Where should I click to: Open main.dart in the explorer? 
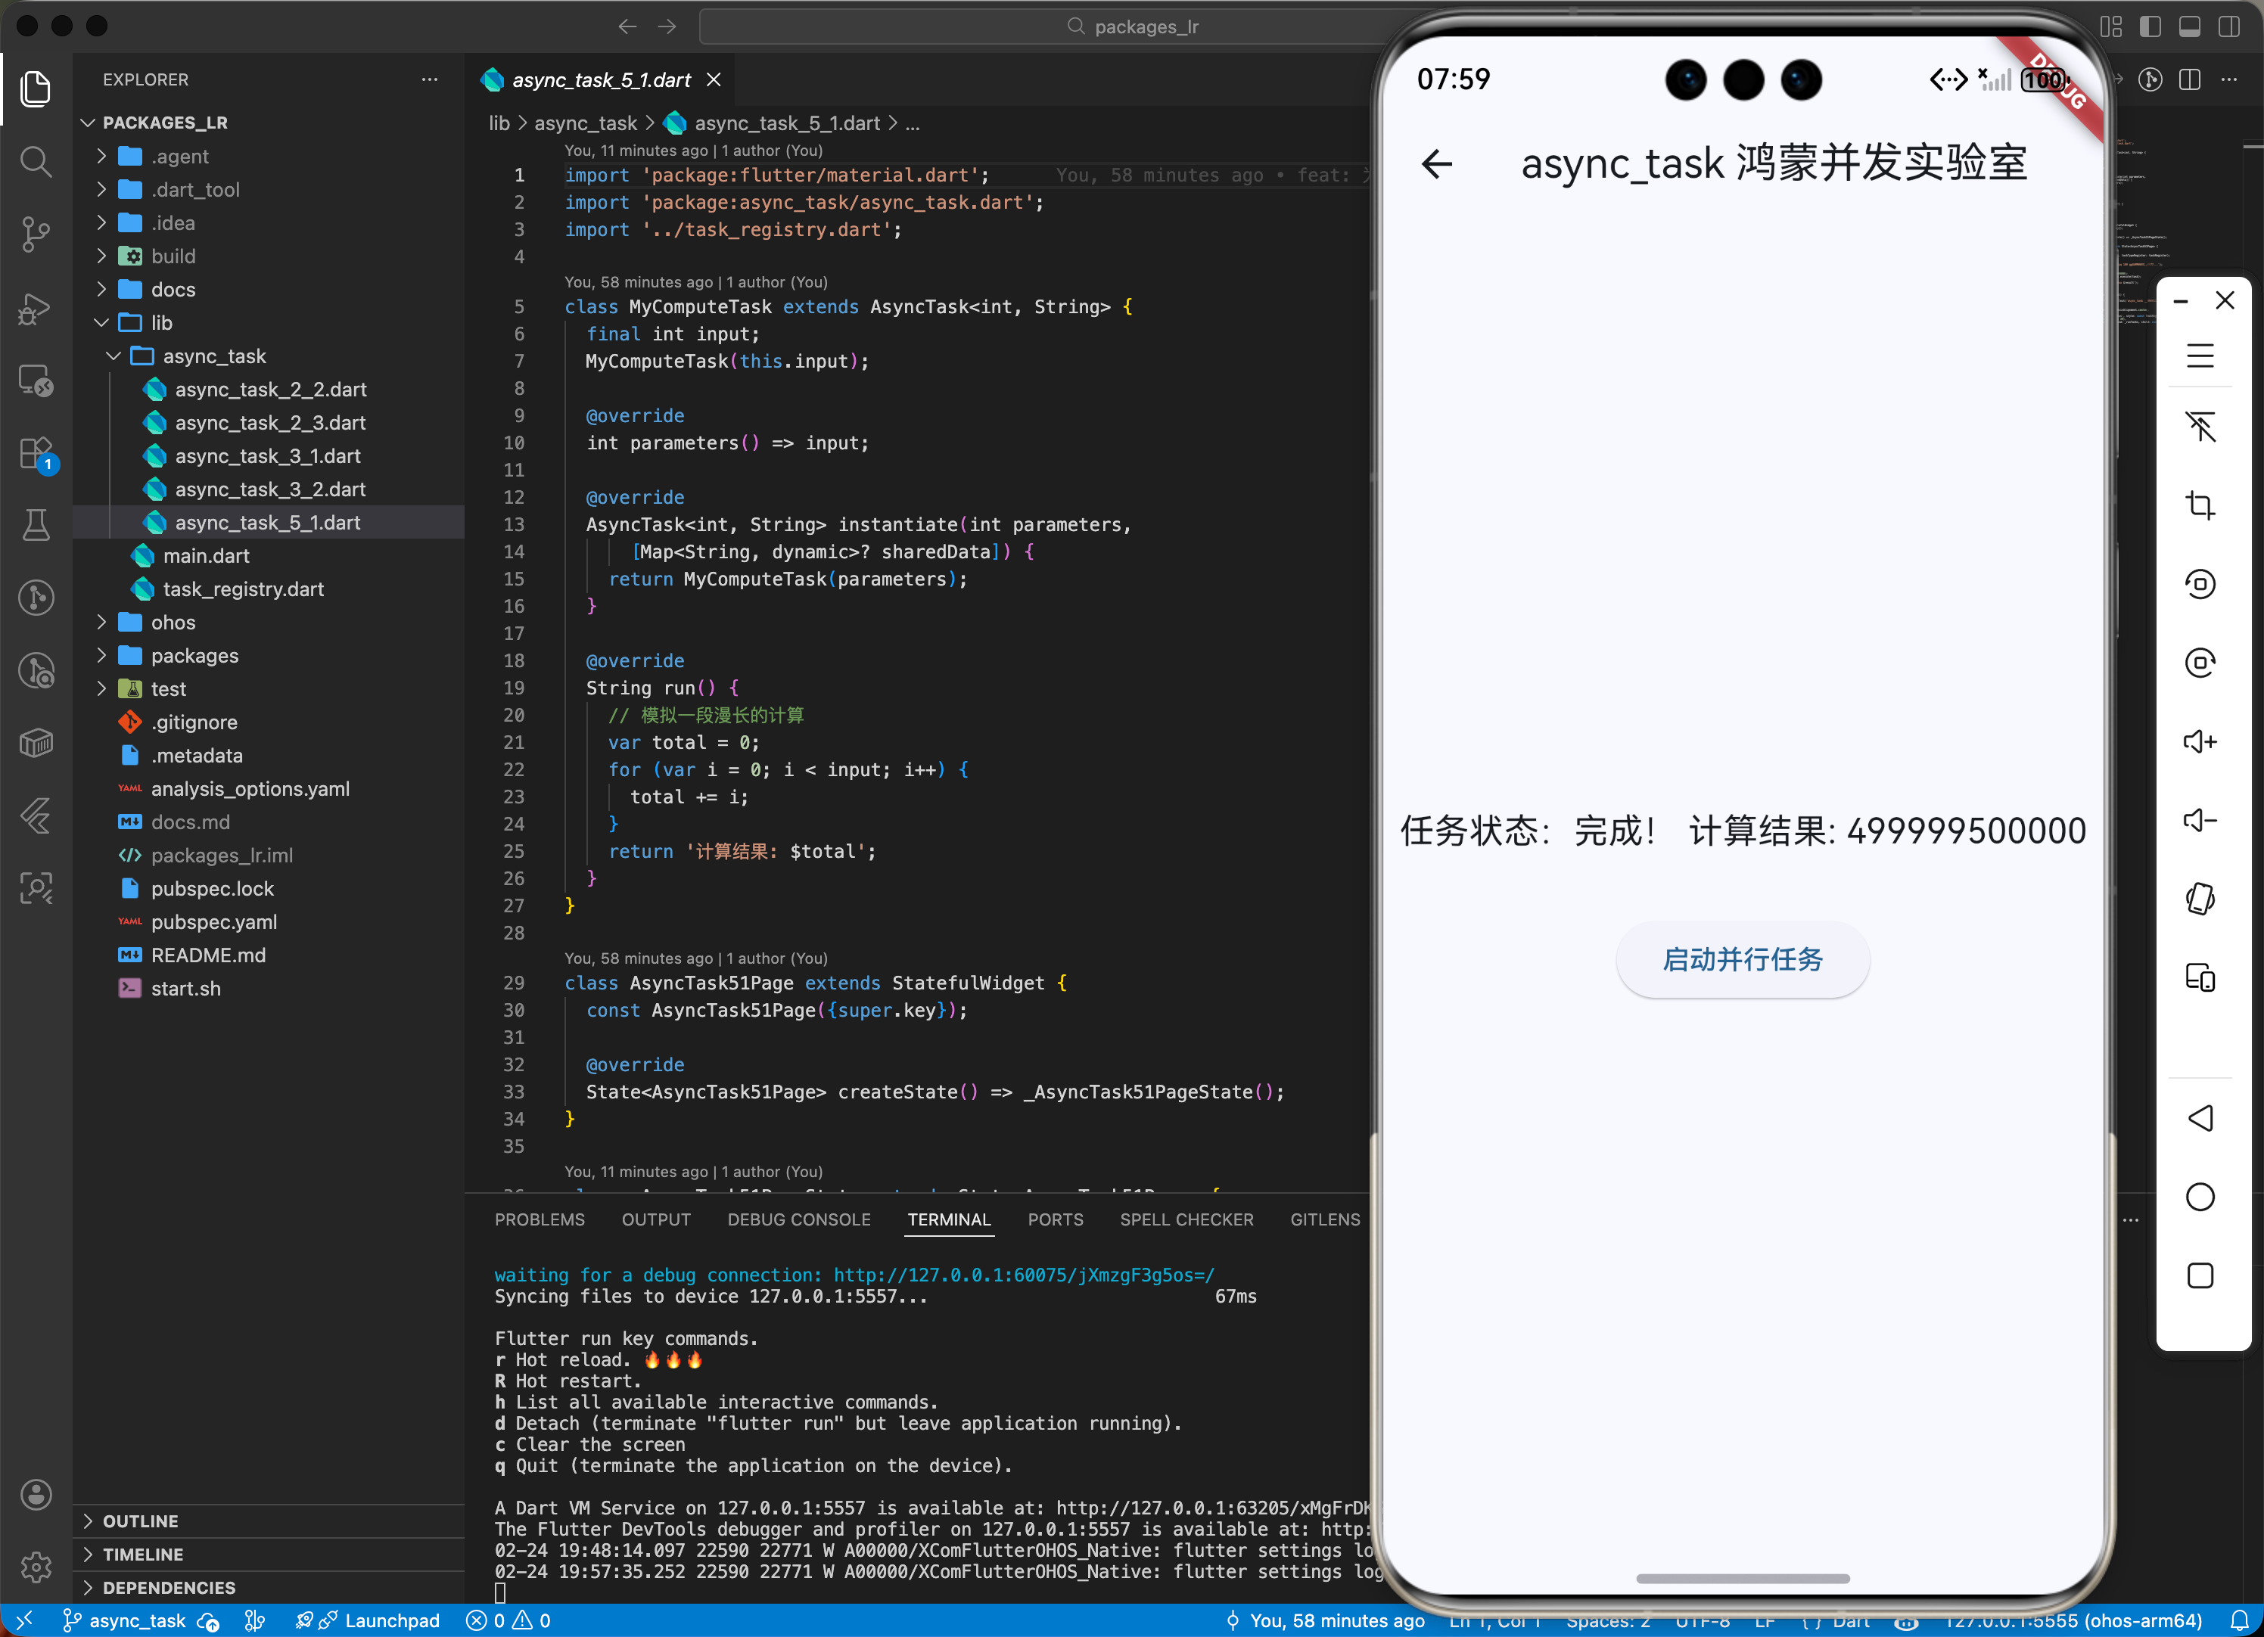click(206, 556)
